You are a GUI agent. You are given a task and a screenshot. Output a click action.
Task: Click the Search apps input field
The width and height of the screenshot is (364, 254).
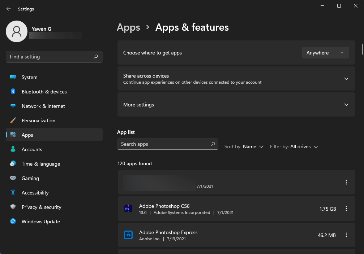[168, 144]
